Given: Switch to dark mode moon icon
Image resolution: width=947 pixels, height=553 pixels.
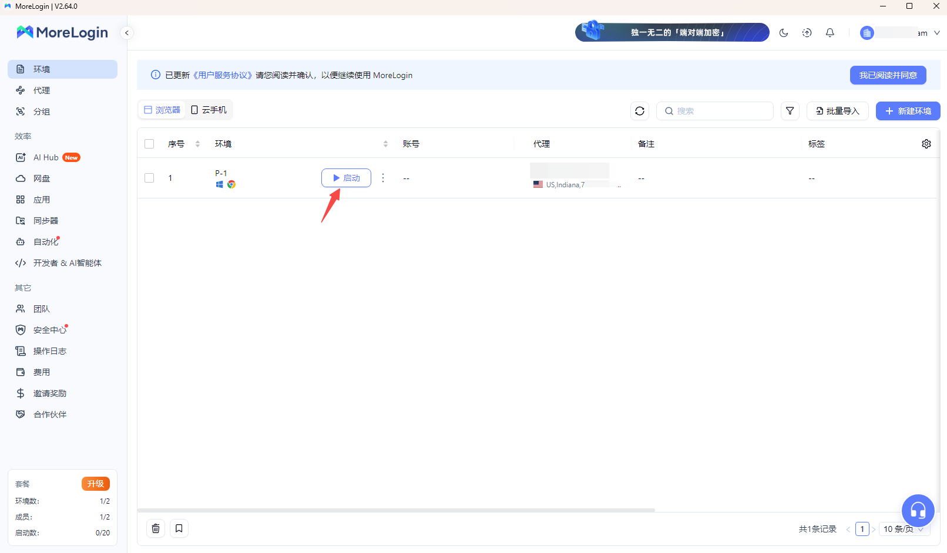Looking at the screenshot, I should 784,33.
